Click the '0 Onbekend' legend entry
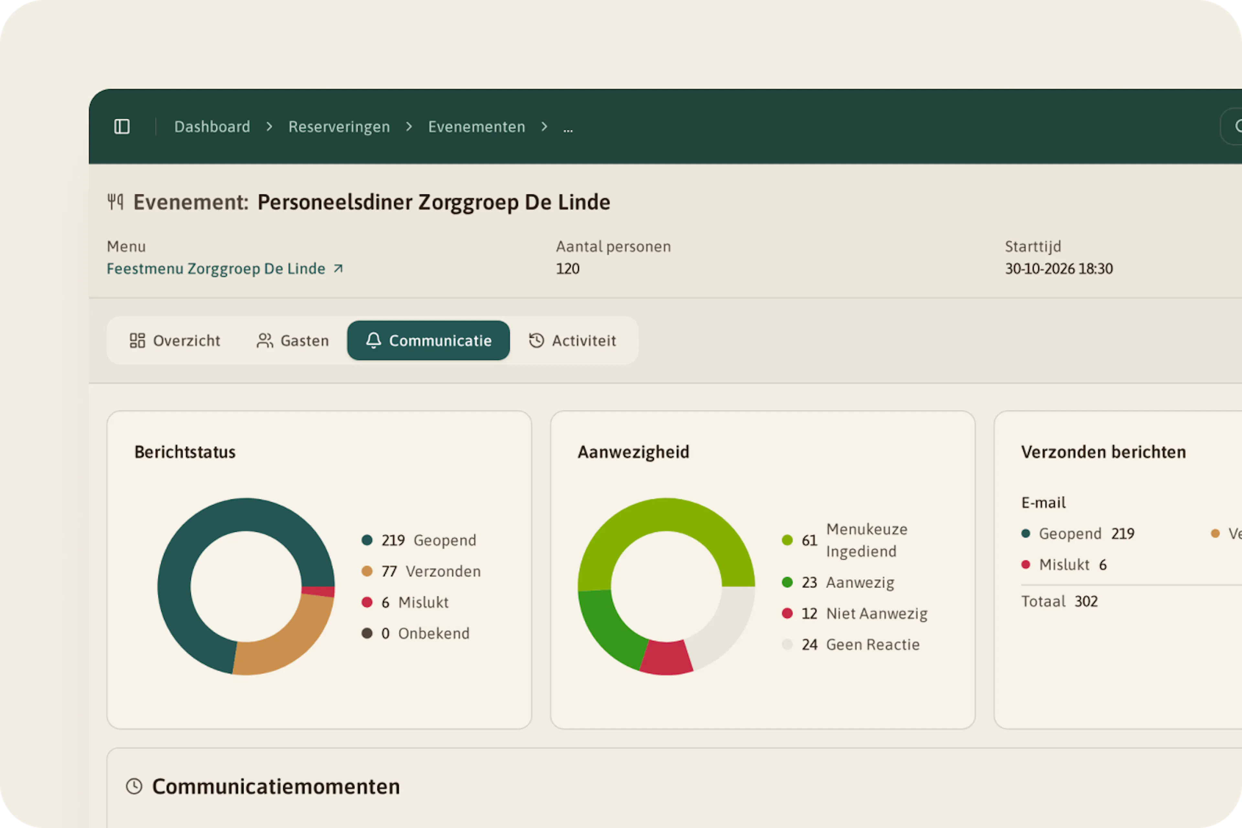 [x=416, y=634]
